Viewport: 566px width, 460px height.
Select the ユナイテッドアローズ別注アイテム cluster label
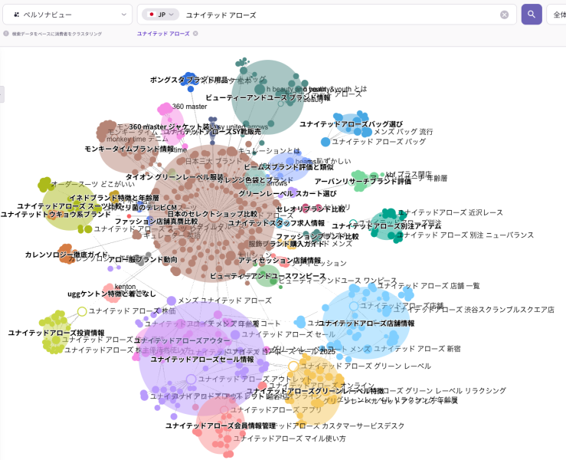pos(386,226)
